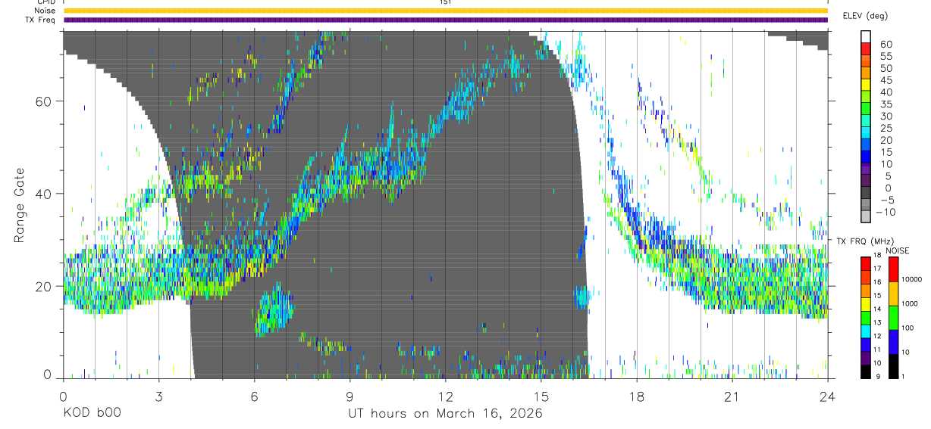Click the TX FRQ (MHz) legend title

[x=864, y=241]
